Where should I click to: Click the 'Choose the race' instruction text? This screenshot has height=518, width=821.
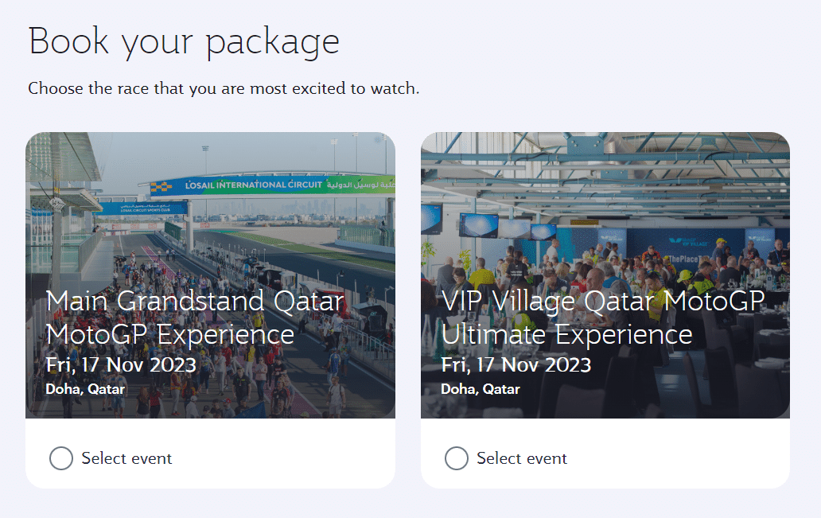224,88
